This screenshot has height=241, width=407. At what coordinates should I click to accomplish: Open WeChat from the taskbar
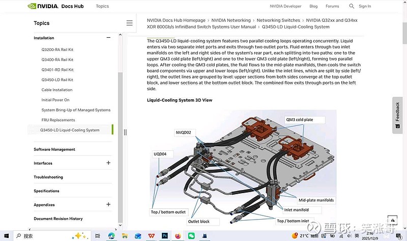click(191, 236)
